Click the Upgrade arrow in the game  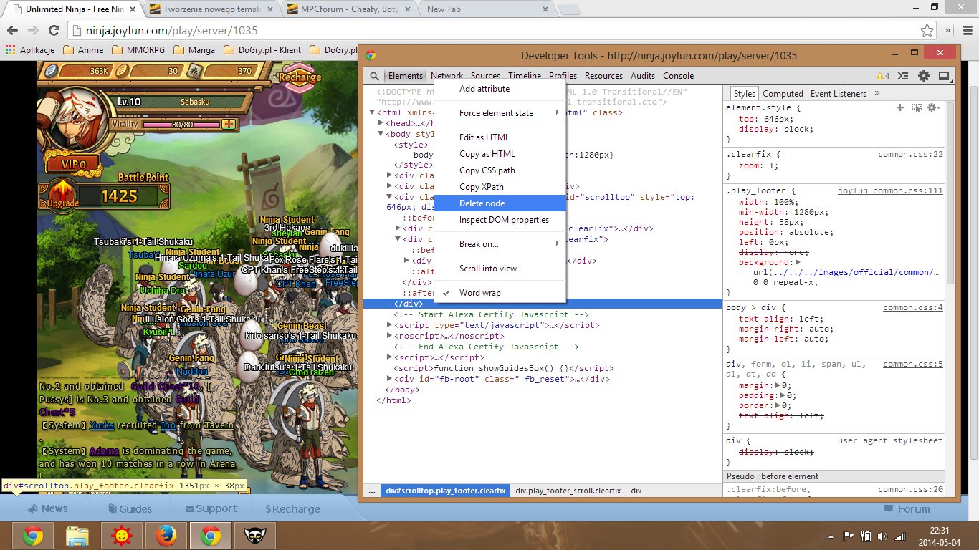click(x=63, y=195)
